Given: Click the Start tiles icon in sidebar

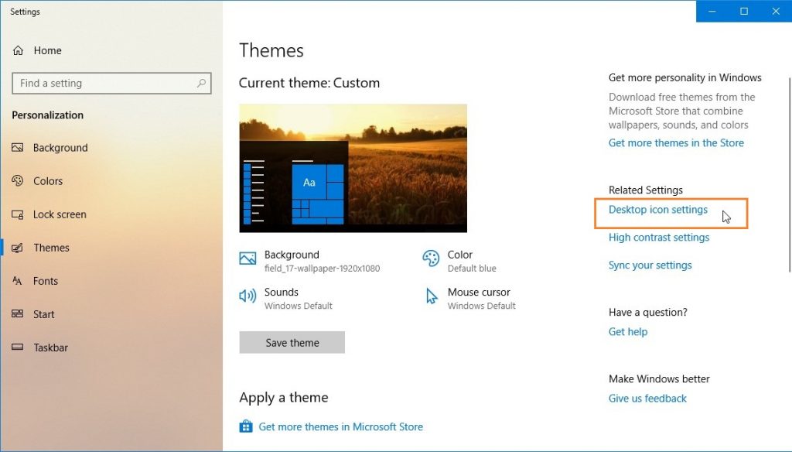Looking at the screenshot, I should 18,314.
